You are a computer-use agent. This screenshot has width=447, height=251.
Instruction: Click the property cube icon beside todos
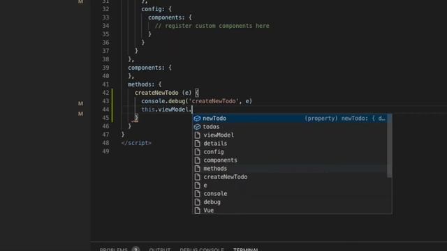pos(197,127)
